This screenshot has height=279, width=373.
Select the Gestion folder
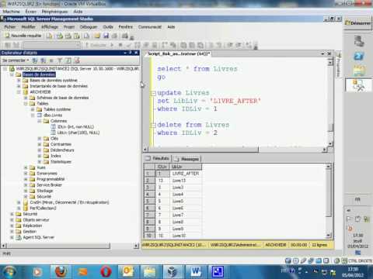[30, 232]
